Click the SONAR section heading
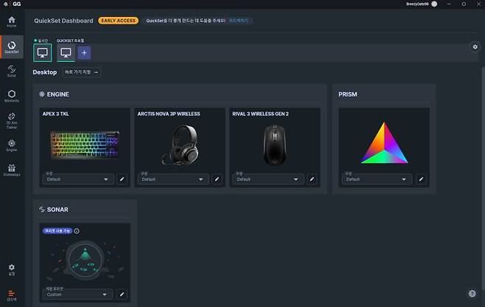Image resolution: width=485 pixels, height=307 pixels. coord(57,210)
